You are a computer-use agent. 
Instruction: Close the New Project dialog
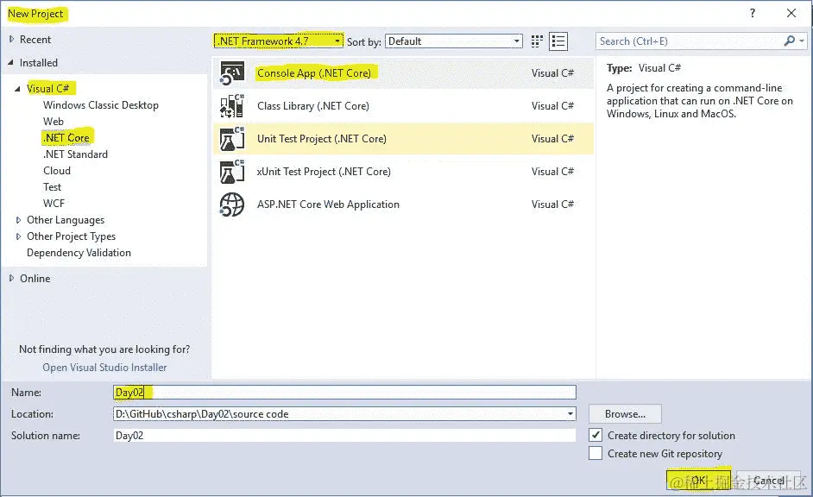point(791,14)
